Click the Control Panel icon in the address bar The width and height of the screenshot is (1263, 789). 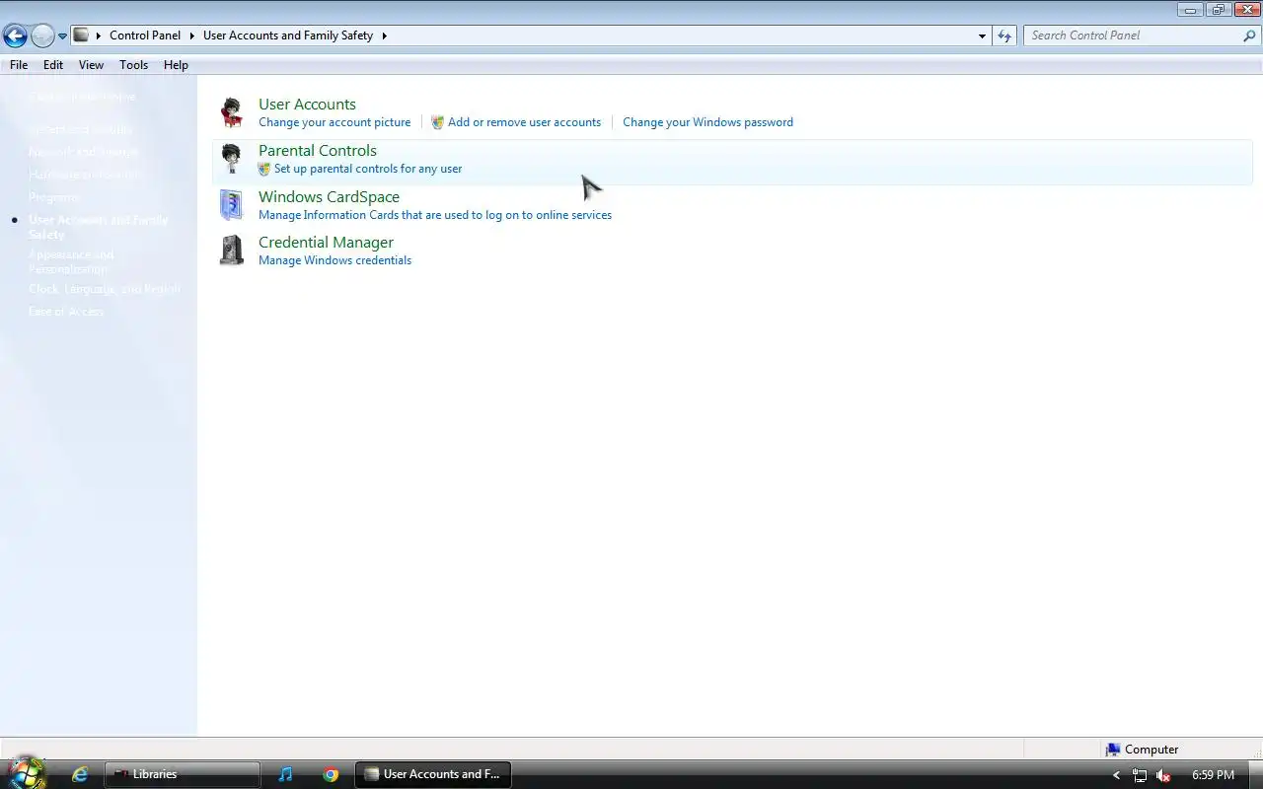pos(82,36)
